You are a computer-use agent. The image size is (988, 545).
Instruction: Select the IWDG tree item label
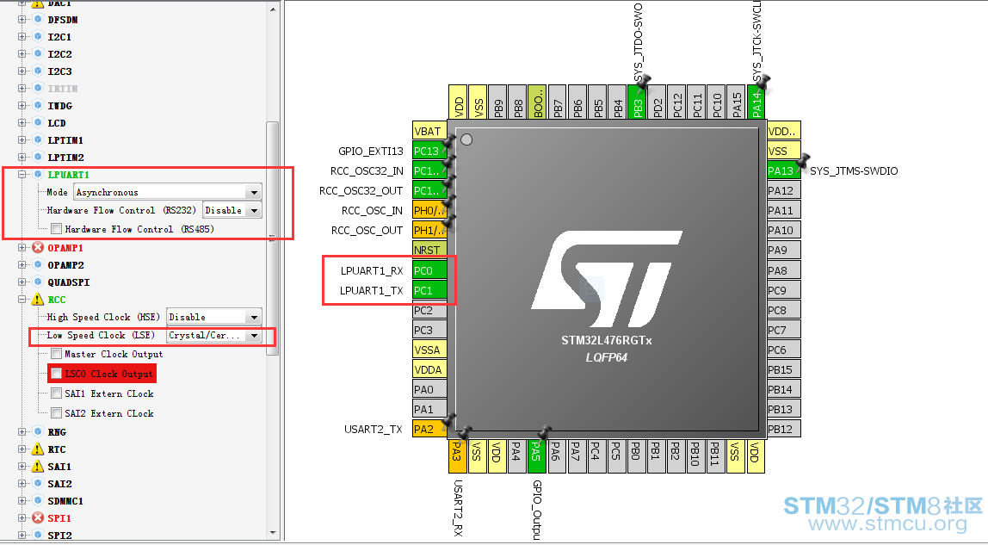click(x=60, y=106)
